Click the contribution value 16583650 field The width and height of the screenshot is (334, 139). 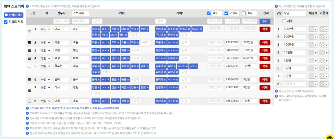point(232,101)
